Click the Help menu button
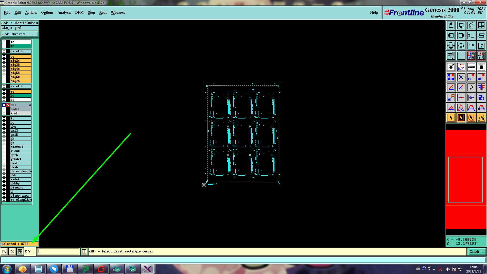 pyautogui.click(x=374, y=12)
